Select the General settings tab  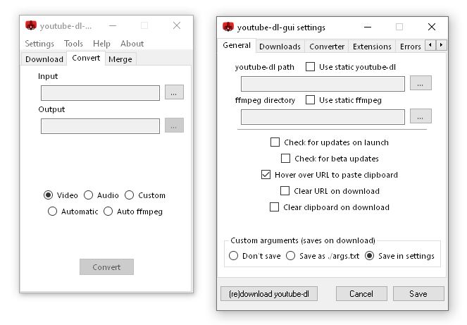(237, 45)
